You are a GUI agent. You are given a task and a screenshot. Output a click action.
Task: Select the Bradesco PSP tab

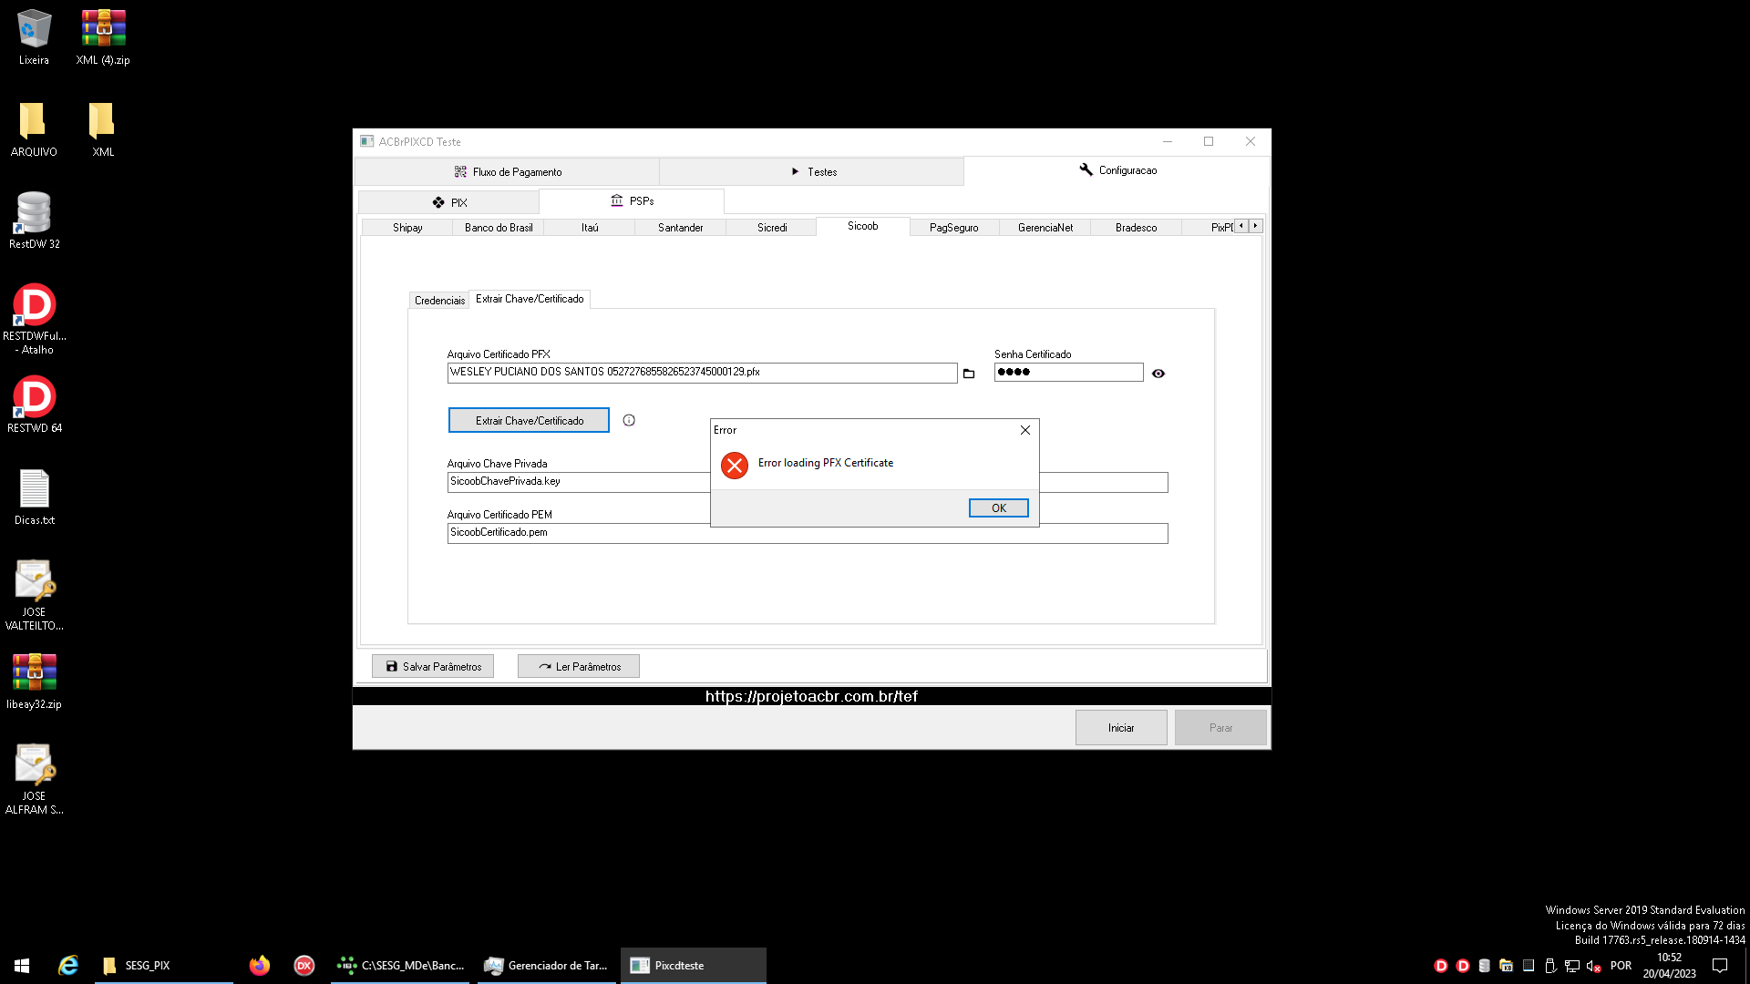(x=1137, y=228)
